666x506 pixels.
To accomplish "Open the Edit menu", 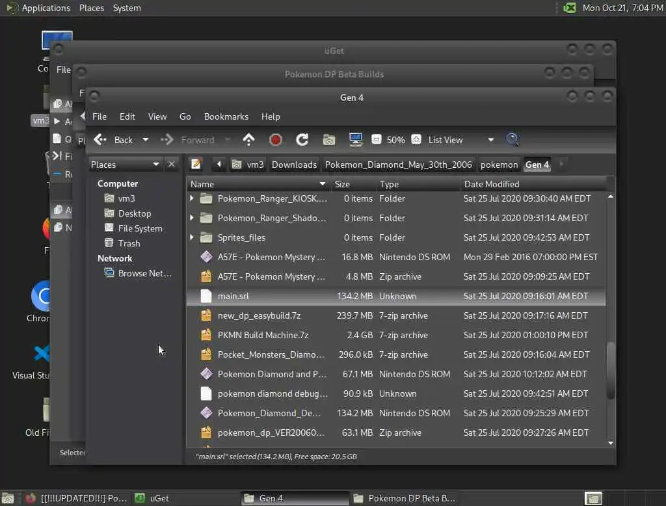I will [x=127, y=116].
